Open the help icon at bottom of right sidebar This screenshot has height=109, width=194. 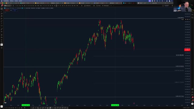(x=192, y=108)
